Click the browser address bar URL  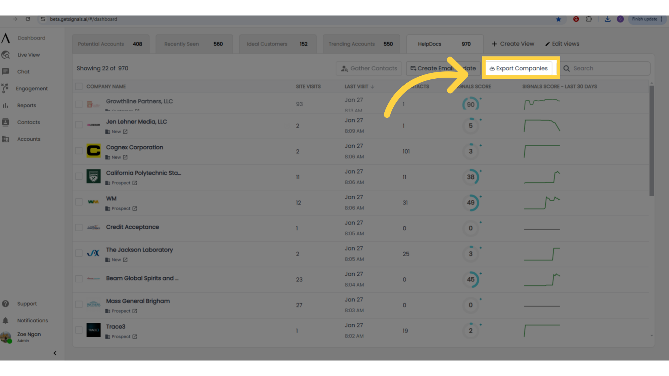[83, 19]
